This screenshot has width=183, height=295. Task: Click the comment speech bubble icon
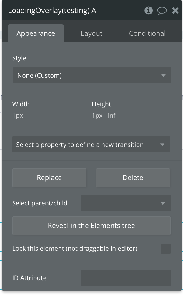(x=162, y=11)
